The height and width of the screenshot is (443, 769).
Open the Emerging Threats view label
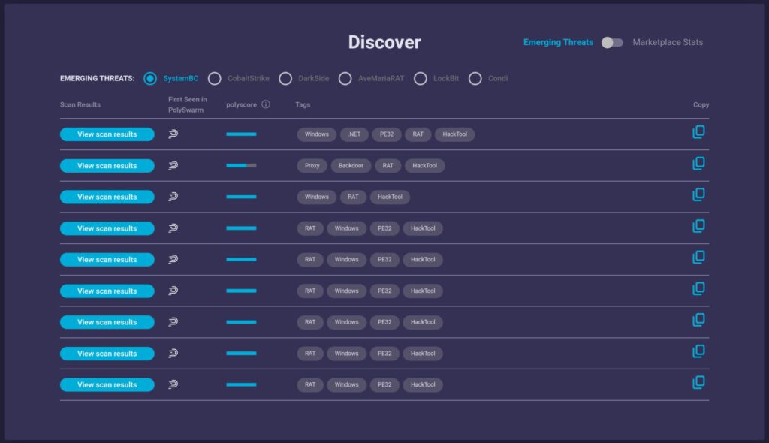click(558, 43)
